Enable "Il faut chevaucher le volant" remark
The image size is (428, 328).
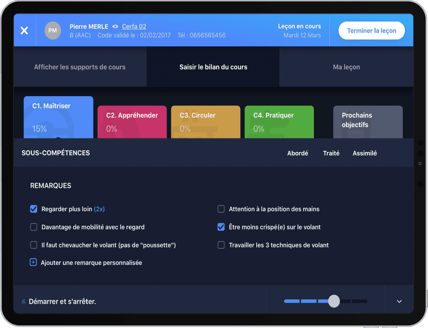(34, 245)
